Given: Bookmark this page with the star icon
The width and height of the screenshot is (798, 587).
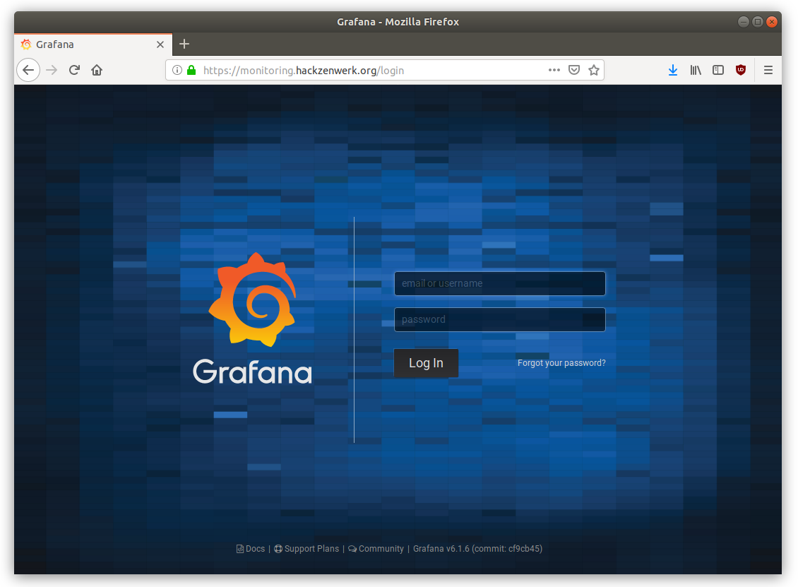Looking at the screenshot, I should pyautogui.click(x=594, y=70).
